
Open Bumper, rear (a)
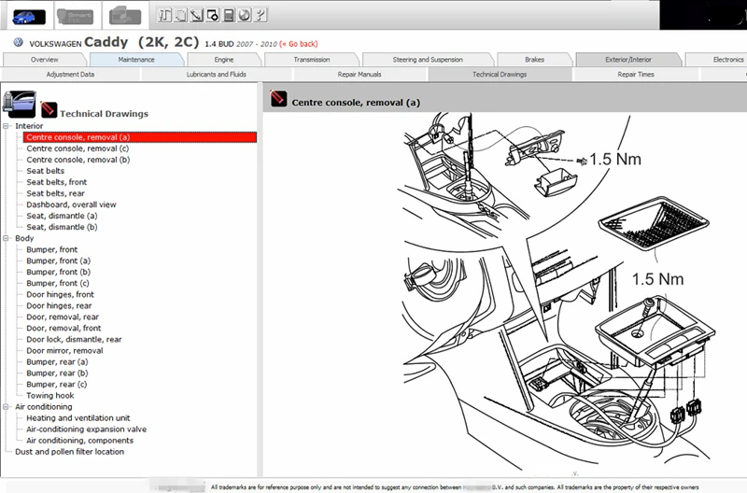click(57, 362)
